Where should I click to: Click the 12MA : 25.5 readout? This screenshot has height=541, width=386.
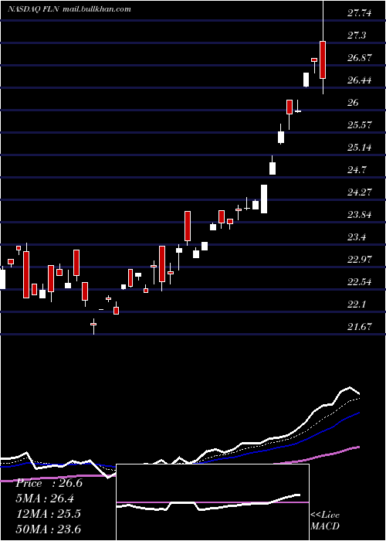coord(49,514)
